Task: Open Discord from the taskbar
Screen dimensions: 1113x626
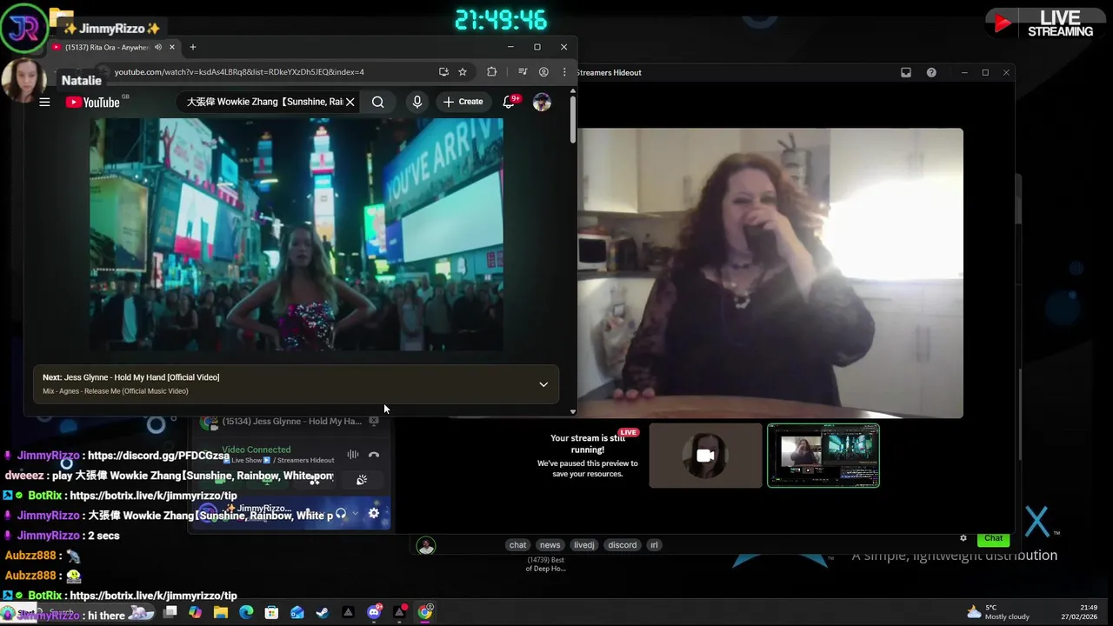Action: (x=374, y=612)
